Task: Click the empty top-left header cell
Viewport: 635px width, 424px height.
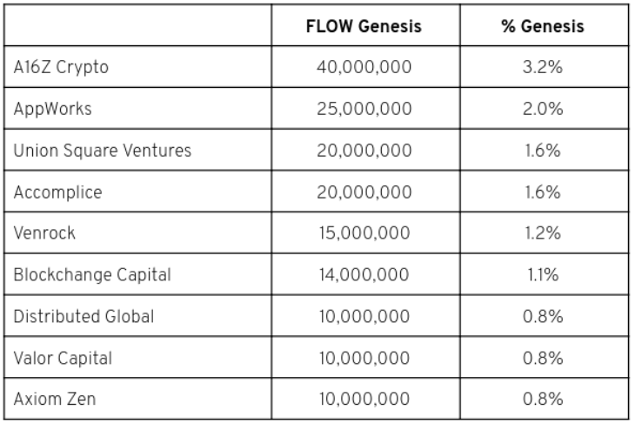Action: (139, 27)
